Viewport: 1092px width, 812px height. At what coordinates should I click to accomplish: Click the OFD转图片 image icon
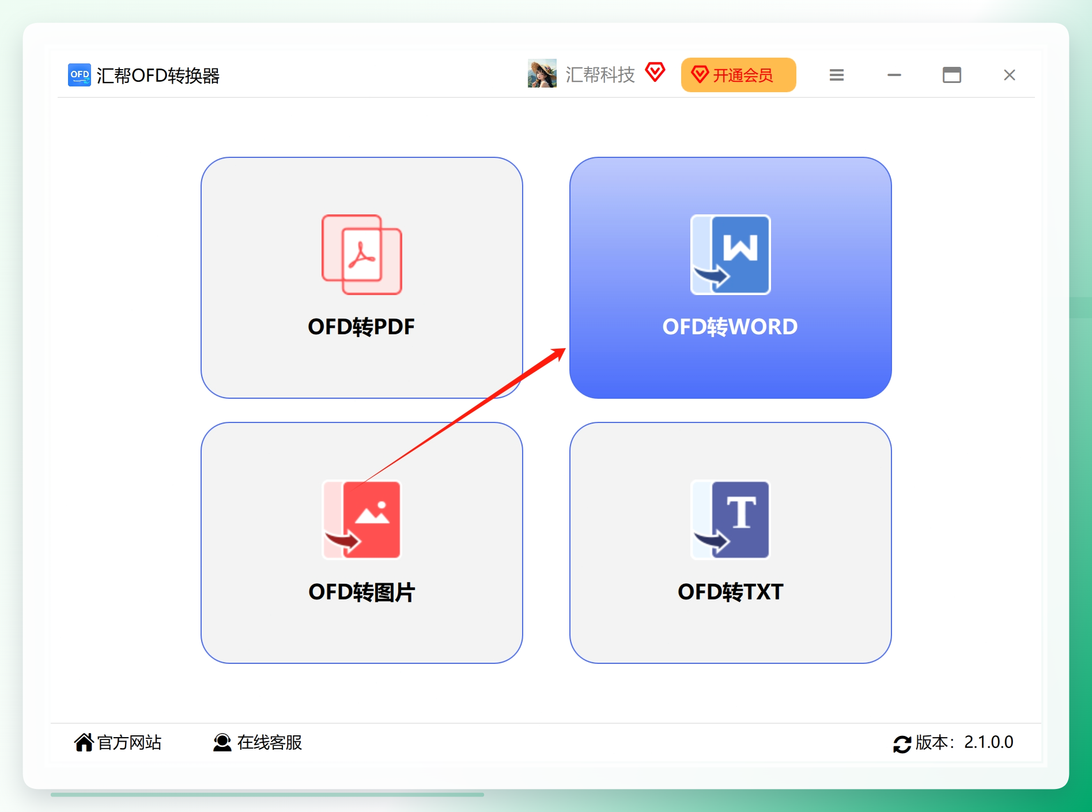coord(361,520)
